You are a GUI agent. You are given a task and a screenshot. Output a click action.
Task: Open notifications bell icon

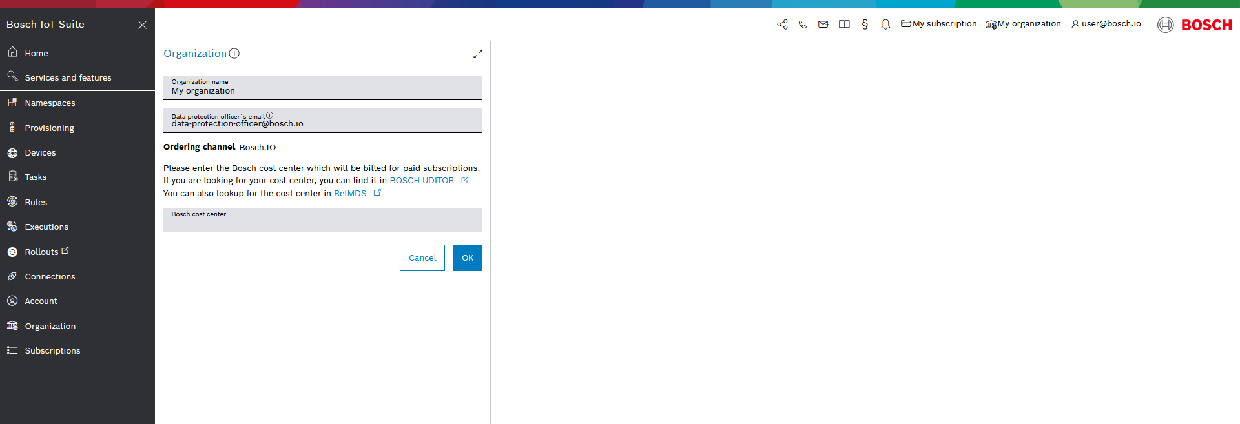pyautogui.click(x=885, y=25)
